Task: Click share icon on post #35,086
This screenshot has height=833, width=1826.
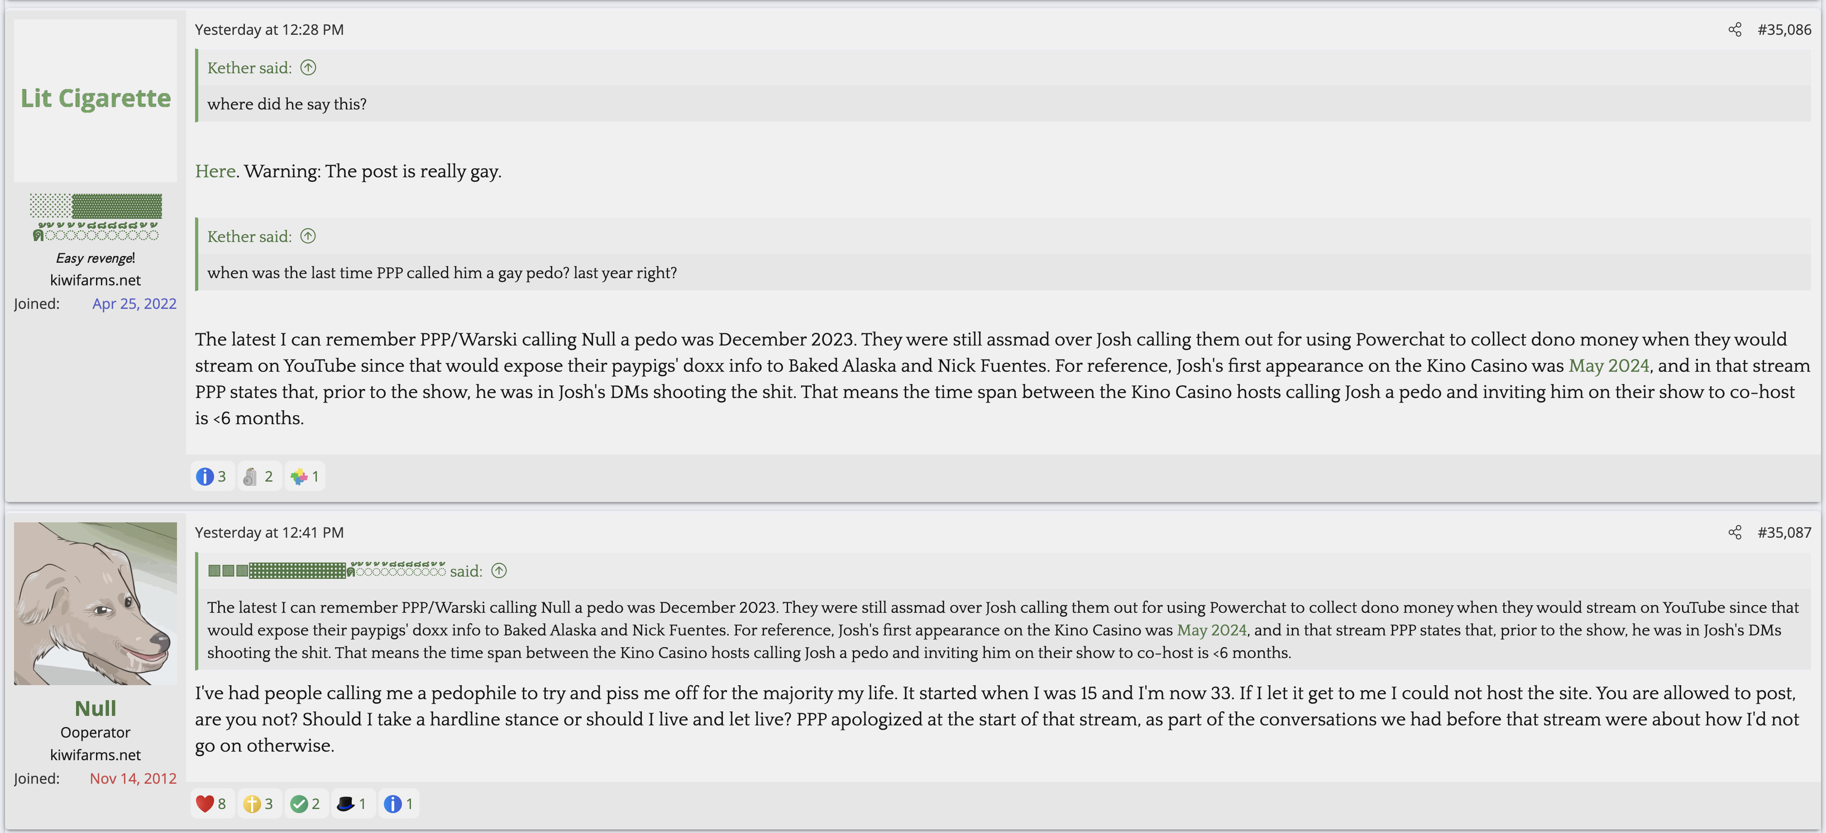Action: [1735, 30]
